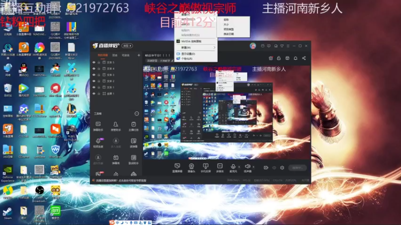Click the lock icon in top toolbar

(x=279, y=58)
